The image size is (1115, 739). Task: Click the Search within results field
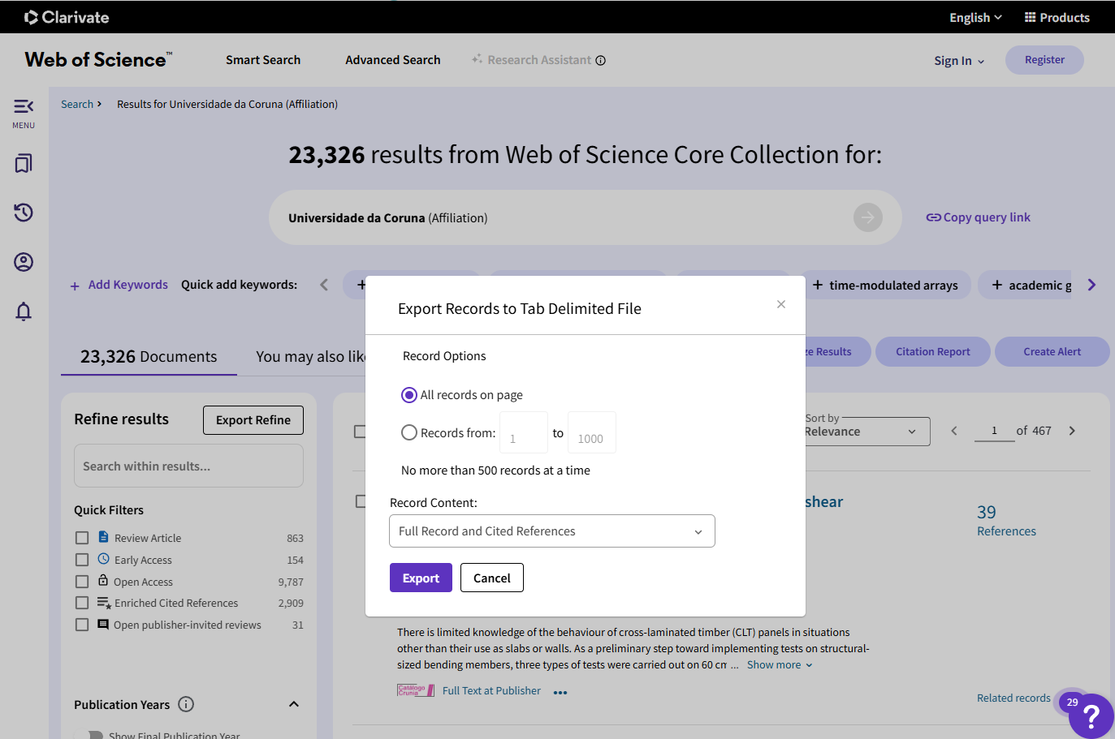[188, 466]
